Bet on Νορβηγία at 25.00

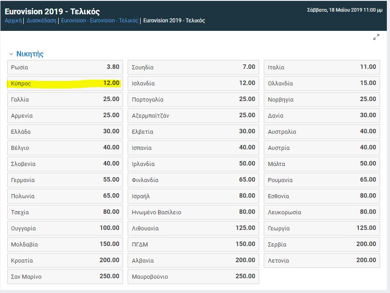click(322, 99)
